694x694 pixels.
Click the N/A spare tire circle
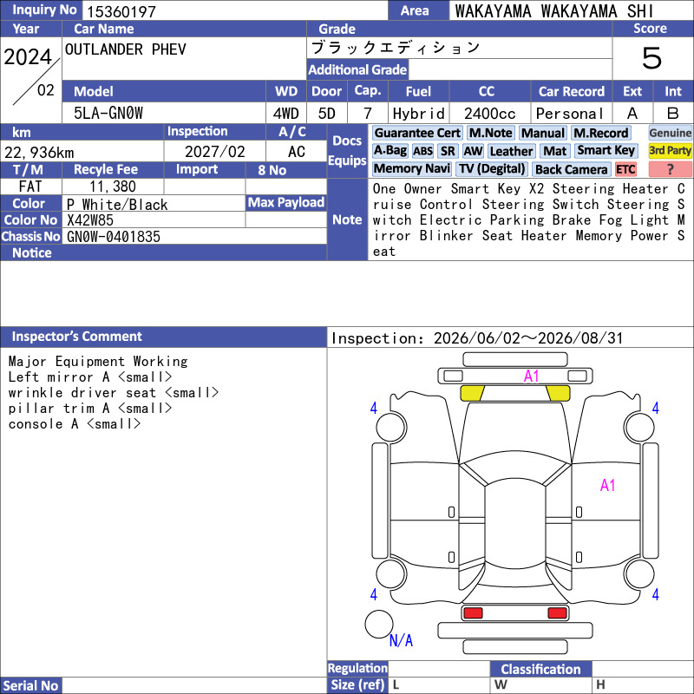pyautogui.click(x=379, y=624)
